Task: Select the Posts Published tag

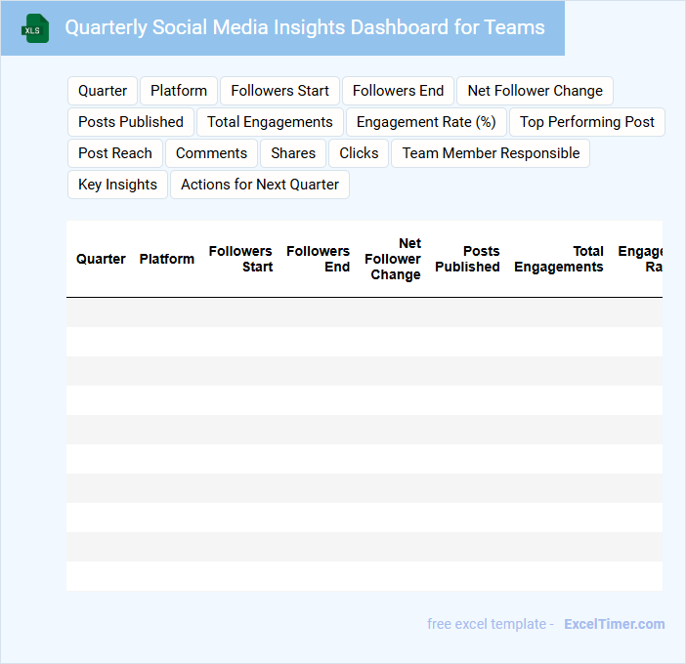Action: (x=131, y=122)
